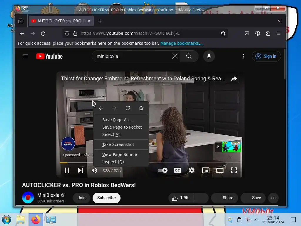Close the AUTOCLICKER vs. PRO tab
The height and width of the screenshot is (226, 301).
[x=89, y=21]
